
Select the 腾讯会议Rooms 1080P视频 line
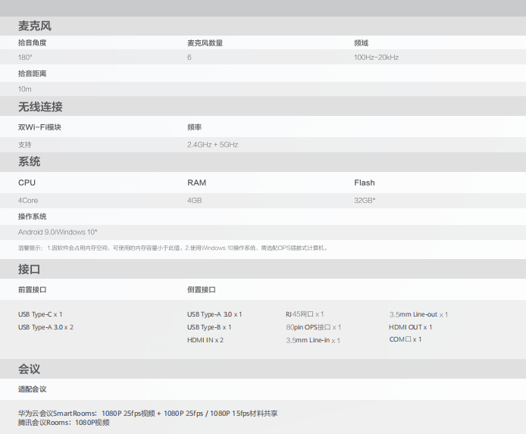point(64,423)
